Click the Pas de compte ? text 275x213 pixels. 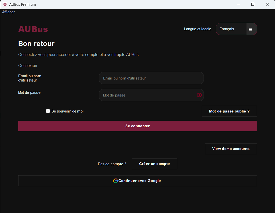click(x=112, y=164)
